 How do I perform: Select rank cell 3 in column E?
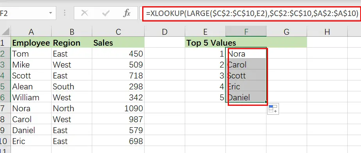point(205,75)
